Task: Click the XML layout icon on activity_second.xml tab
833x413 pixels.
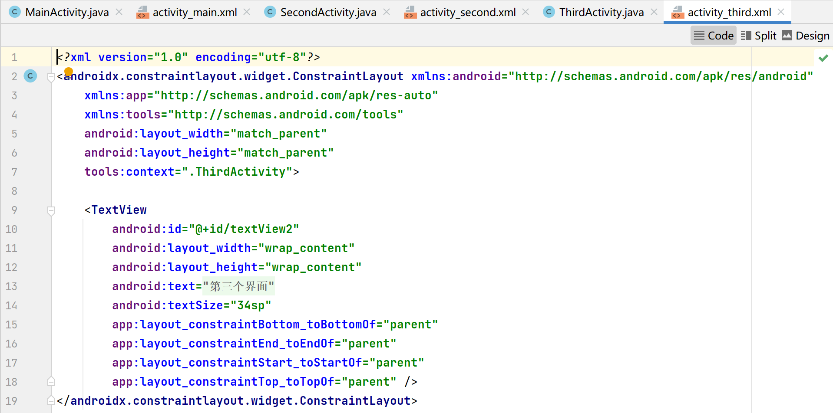Action: [x=410, y=12]
